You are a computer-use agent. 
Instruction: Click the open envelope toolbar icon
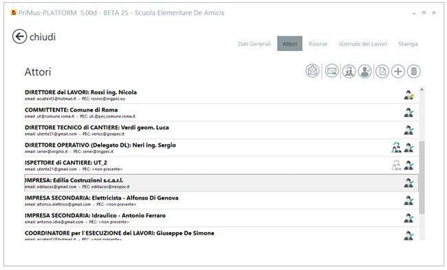(x=313, y=71)
